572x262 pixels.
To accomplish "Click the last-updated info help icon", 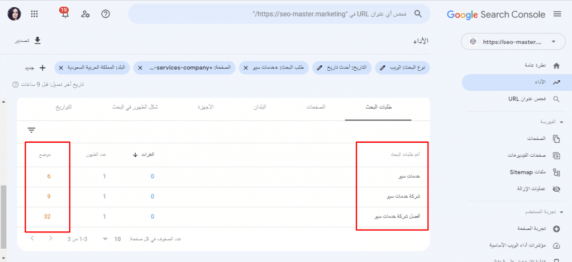I will (15, 84).
